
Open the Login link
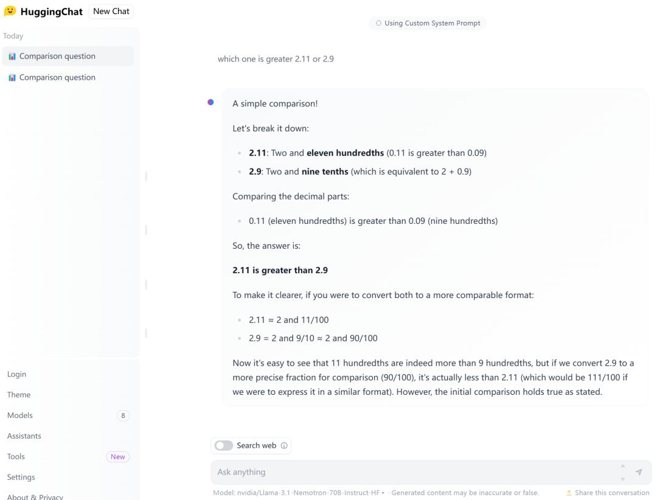point(16,374)
